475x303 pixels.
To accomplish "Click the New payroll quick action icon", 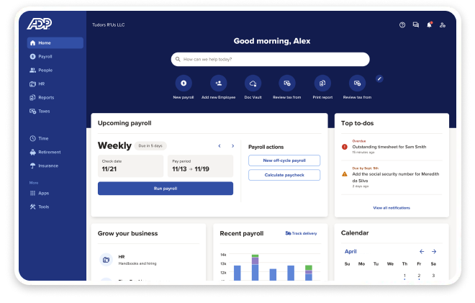I will 184,83.
